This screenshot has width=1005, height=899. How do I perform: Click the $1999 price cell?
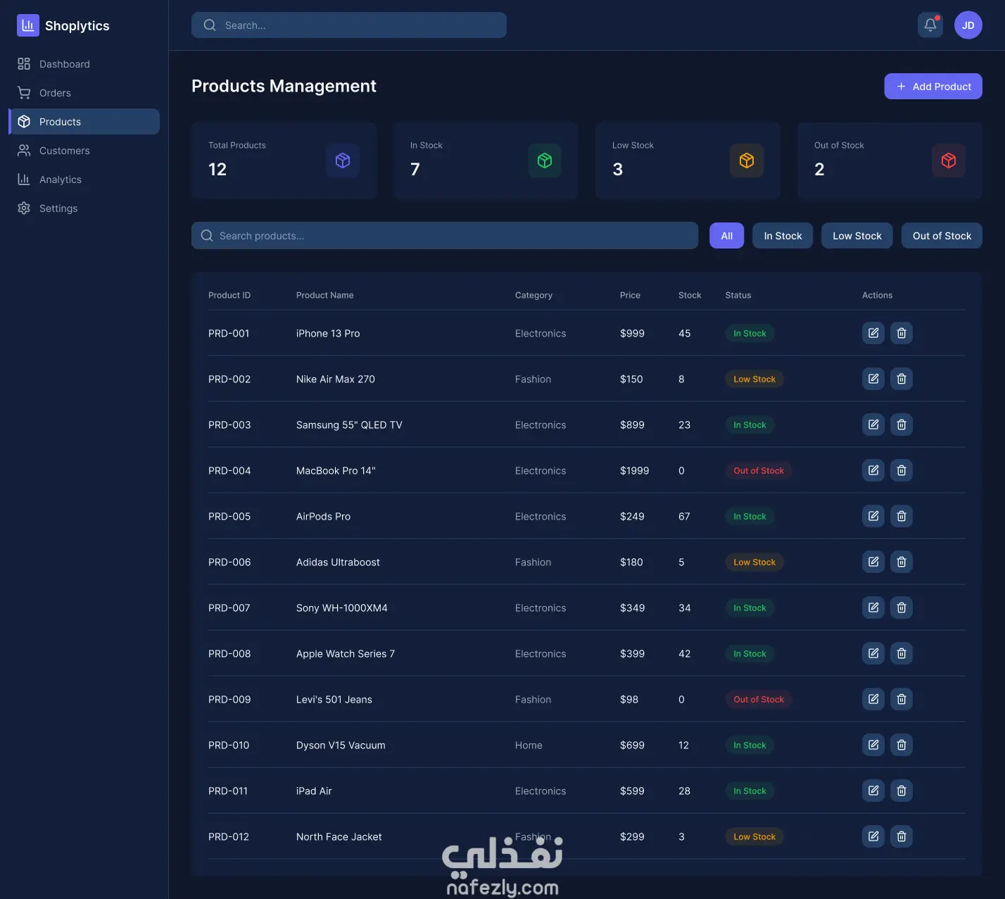click(x=635, y=471)
